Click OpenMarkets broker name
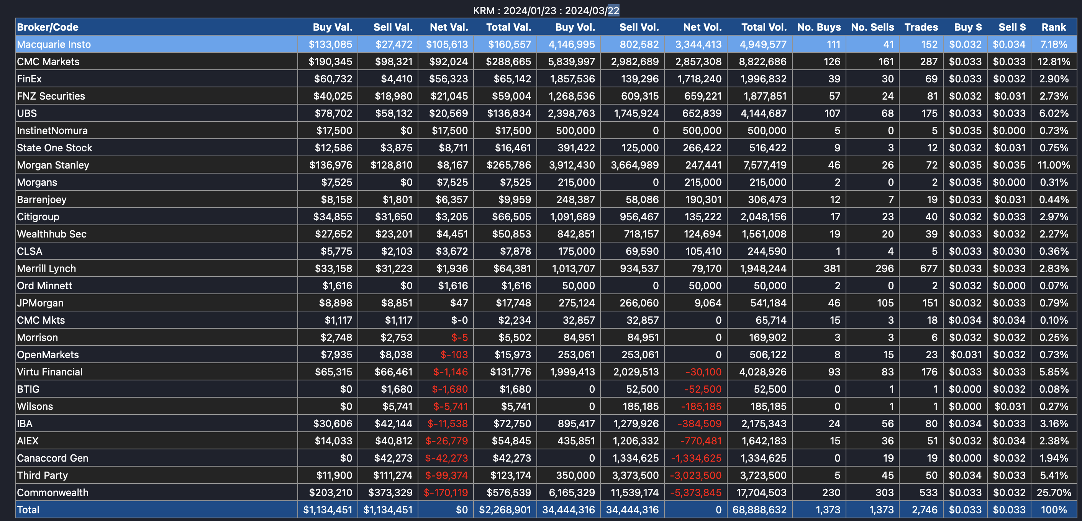 click(x=48, y=354)
